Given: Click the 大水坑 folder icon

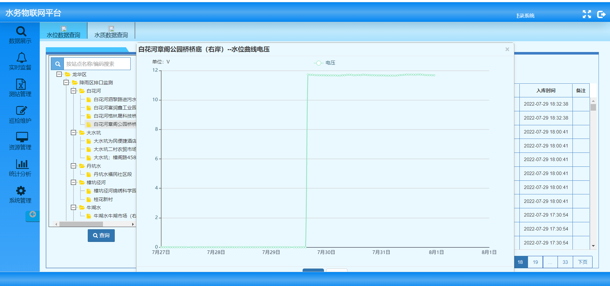Looking at the screenshot, I should (82, 133).
